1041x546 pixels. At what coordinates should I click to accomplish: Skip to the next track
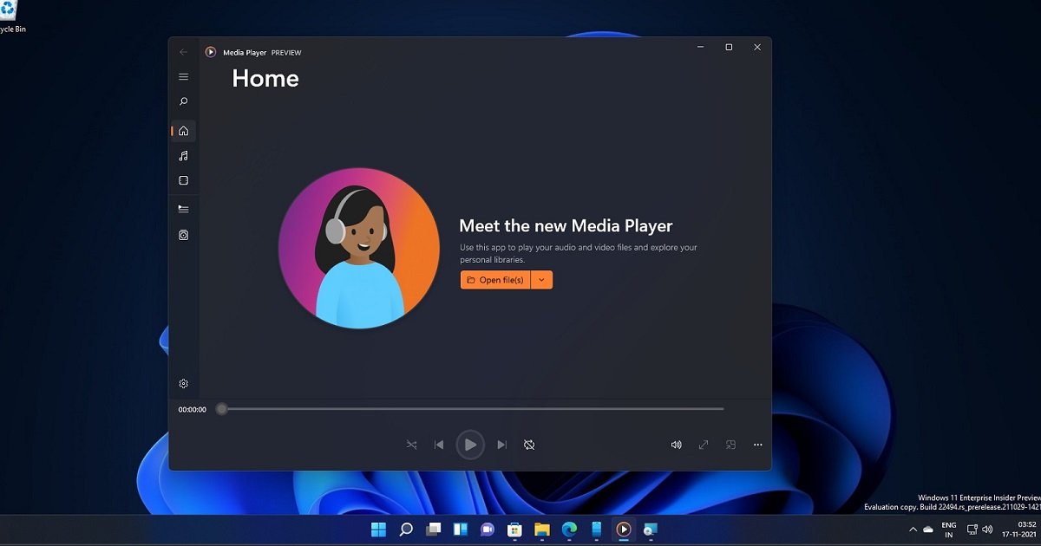(501, 445)
